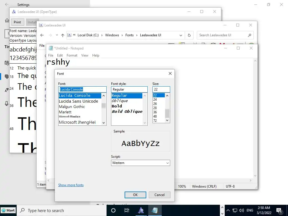Select the microphone icon in Settings sidebar
Image resolution: width=288 pixels, height=216 pixels.
click(7, 103)
